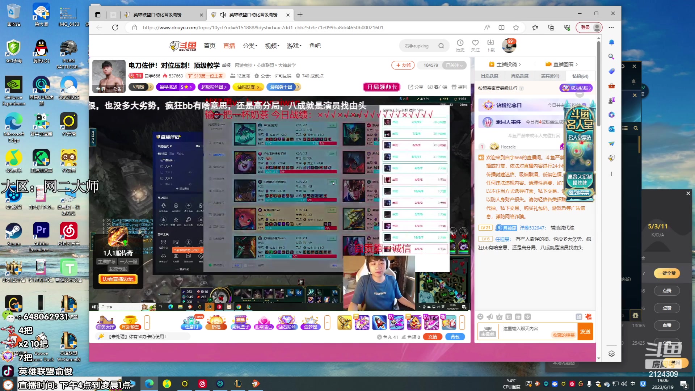The image size is (695, 391).
Task: Open the 关注 followed heart icon
Action: (475, 46)
